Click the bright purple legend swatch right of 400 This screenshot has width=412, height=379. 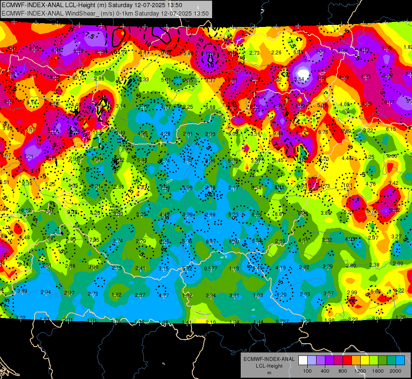(x=330, y=360)
